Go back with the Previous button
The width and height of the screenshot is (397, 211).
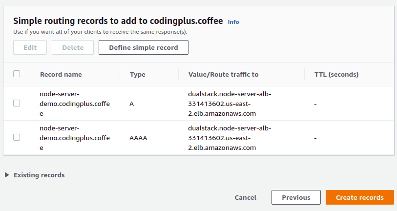tap(296, 197)
